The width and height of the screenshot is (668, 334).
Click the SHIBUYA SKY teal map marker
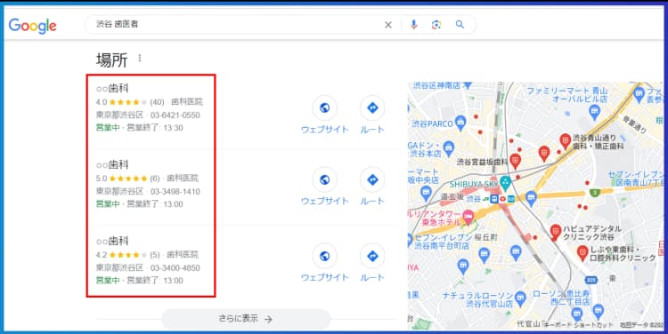[505, 183]
